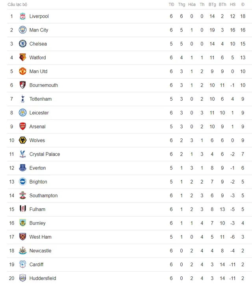Image resolution: width=252 pixels, height=285 pixels.
Task: Open the Huddersfield team link
Action: [x=43, y=278]
